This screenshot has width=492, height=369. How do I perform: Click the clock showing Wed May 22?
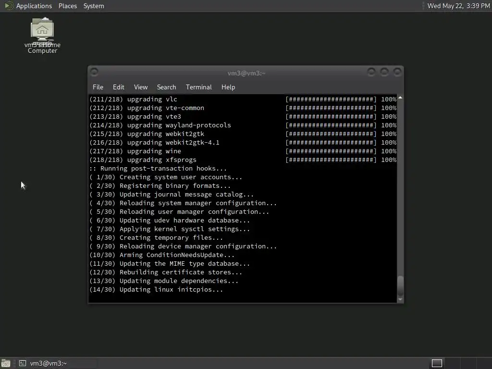pyautogui.click(x=458, y=6)
